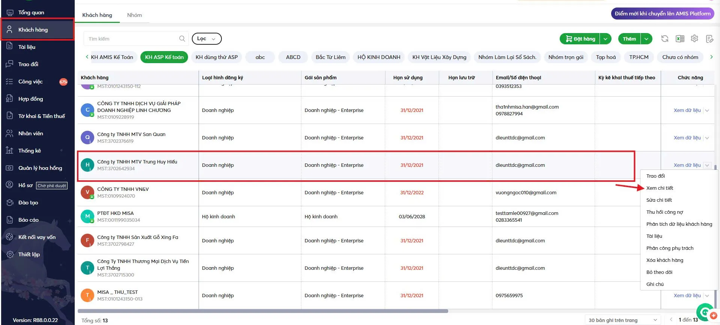This screenshot has height=325, width=720.
Task: Open Lọc filter dropdown
Action: (206, 39)
